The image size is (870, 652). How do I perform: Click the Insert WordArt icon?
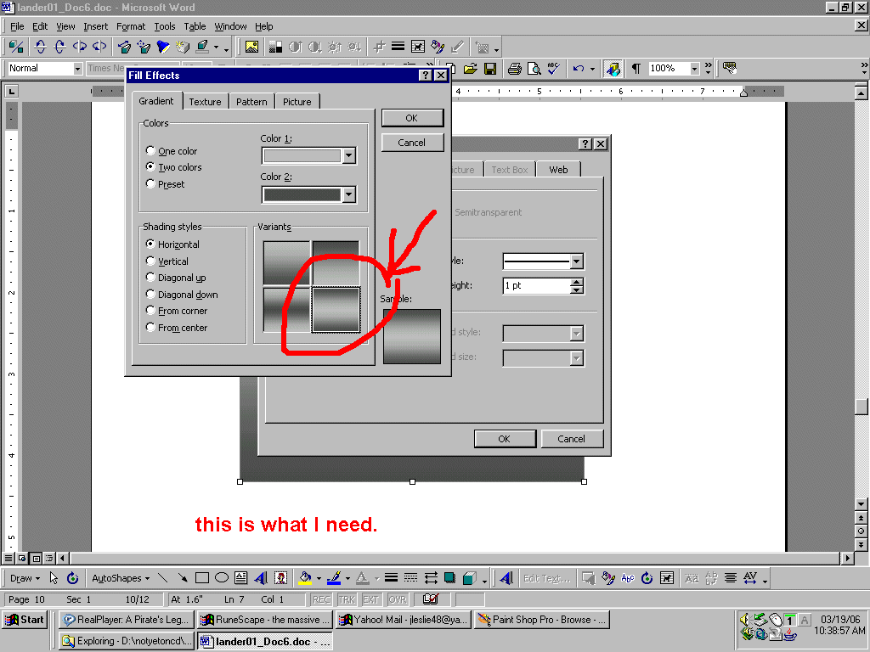click(261, 578)
